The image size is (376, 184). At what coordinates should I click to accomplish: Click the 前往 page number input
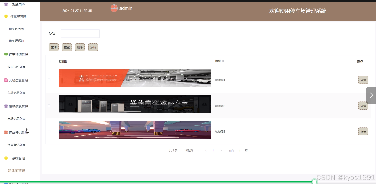tap(240, 151)
